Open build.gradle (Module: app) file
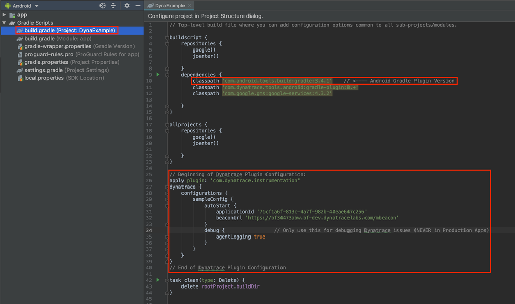 (58, 39)
